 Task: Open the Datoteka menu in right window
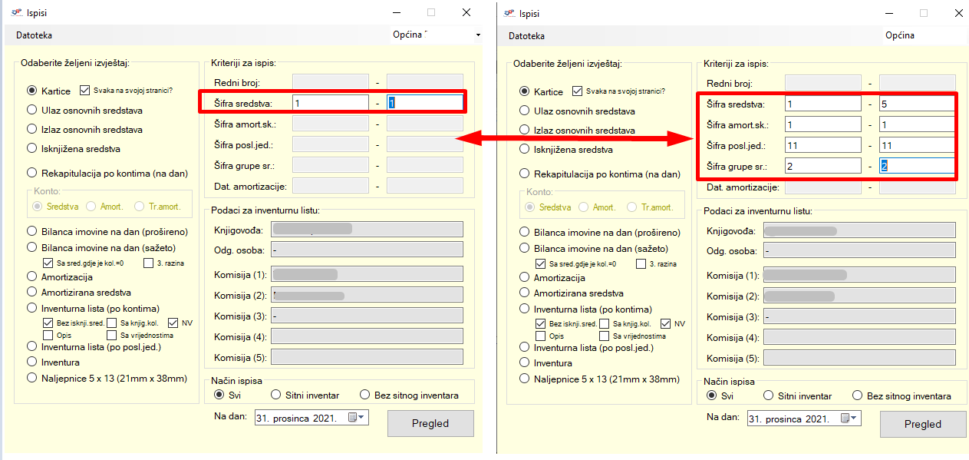point(526,35)
